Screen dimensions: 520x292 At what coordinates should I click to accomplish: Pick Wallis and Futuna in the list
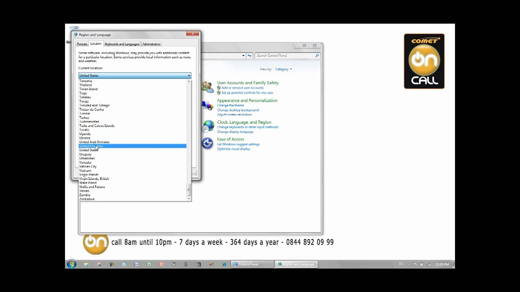132,187
